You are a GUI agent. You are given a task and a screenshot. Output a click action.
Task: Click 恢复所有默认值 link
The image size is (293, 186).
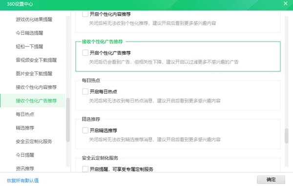point(22,181)
